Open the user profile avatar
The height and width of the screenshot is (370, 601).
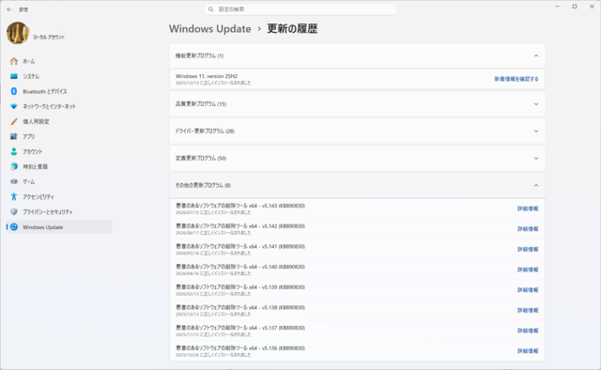[x=18, y=33]
